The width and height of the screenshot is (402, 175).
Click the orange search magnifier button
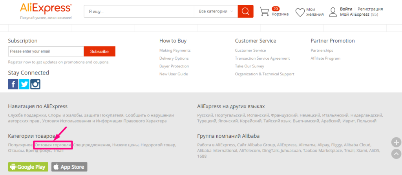click(x=245, y=11)
